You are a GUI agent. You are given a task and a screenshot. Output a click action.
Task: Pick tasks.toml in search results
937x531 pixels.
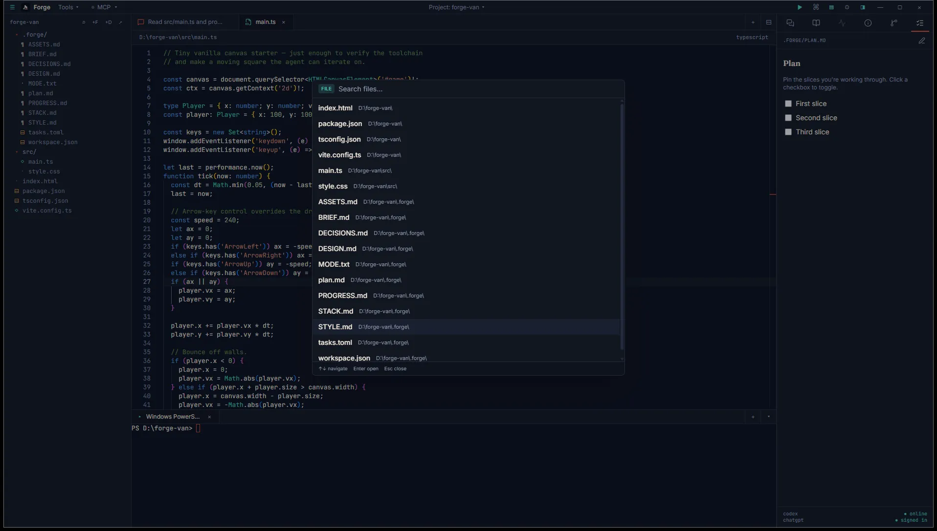pos(466,342)
